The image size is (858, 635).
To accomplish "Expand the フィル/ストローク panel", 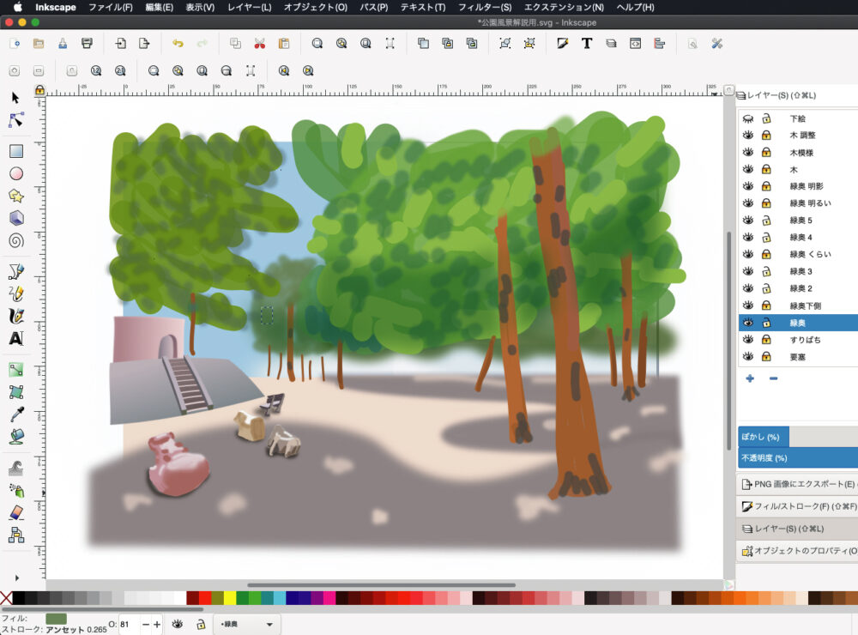I will pyautogui.click(x=798, y=506).
